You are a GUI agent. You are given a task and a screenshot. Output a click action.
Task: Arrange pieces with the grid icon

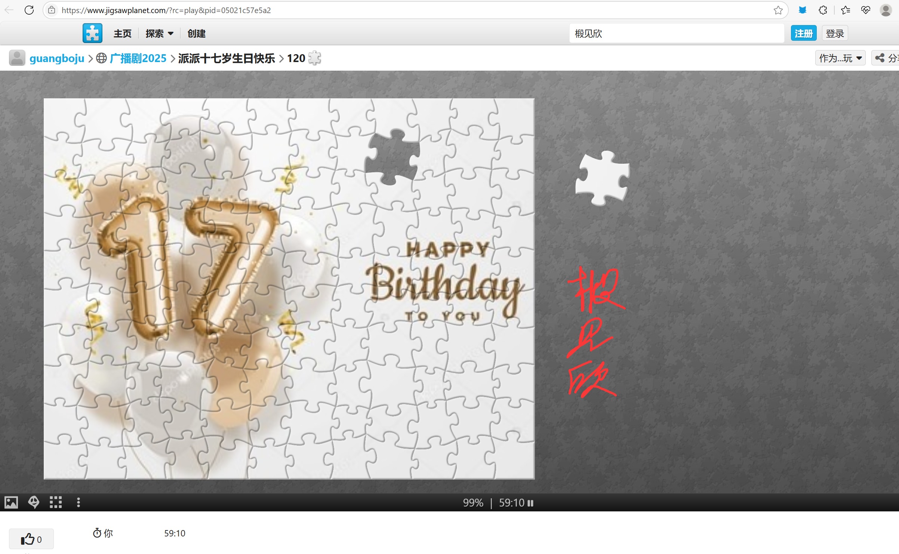pos(56,502)
